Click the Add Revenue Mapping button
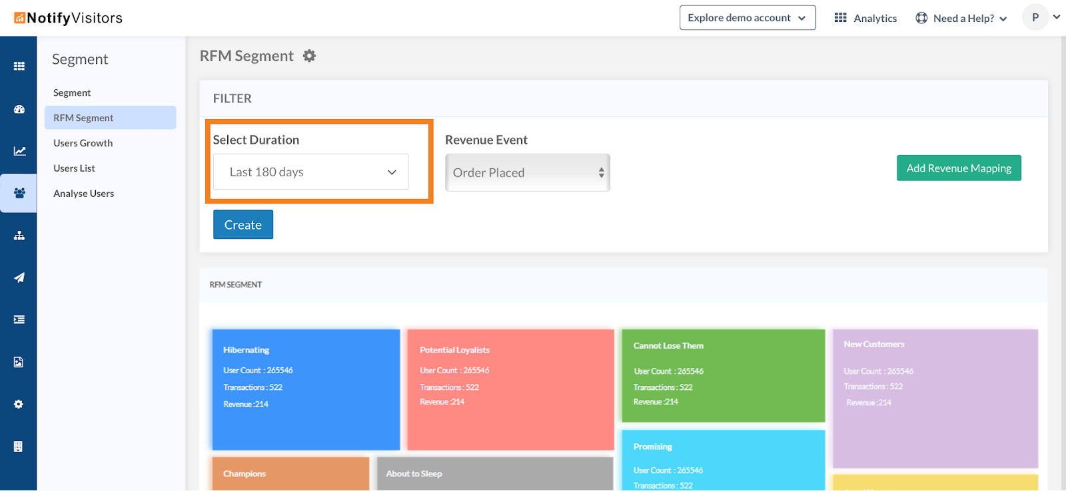This screenshot has height=491, width=1066. coord(958,168)
